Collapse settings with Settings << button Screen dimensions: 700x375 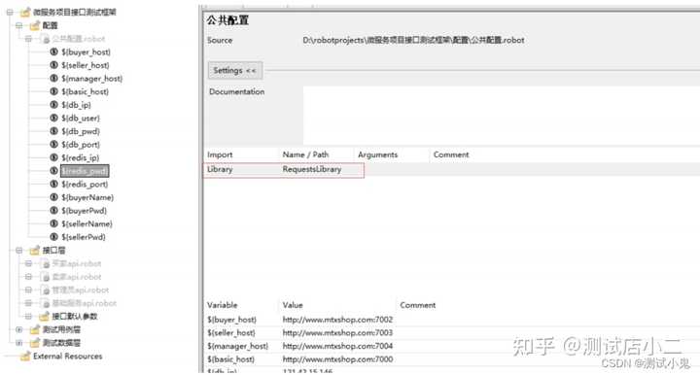pos(235,71)
